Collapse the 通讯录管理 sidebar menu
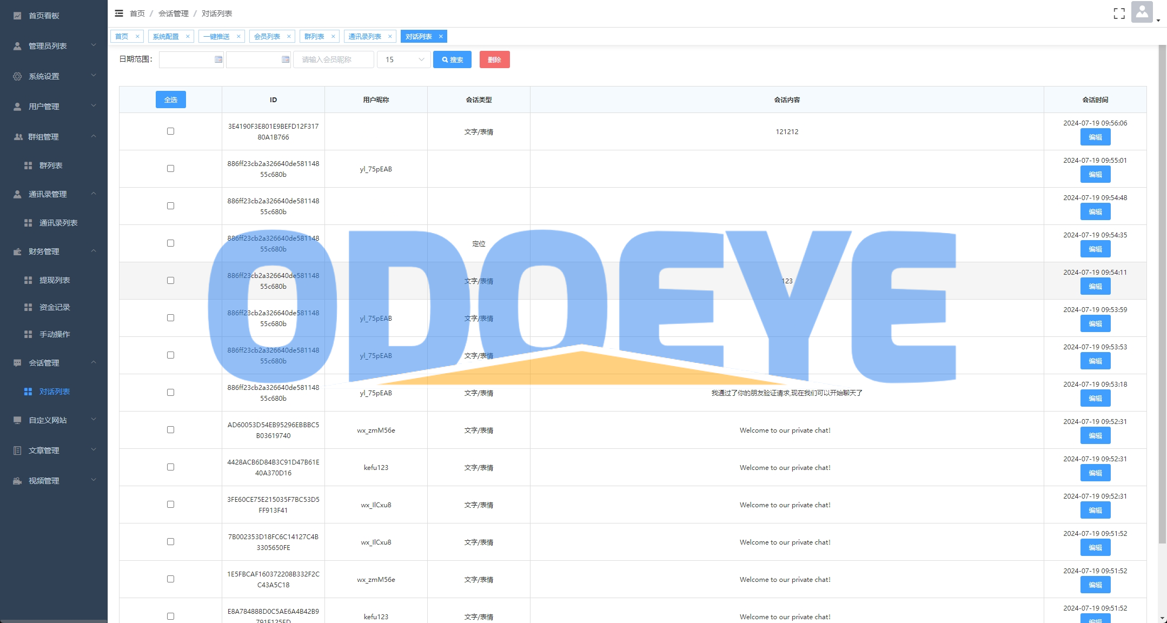The width and height of the screenshot is (1167, 623). click(94, 194)
